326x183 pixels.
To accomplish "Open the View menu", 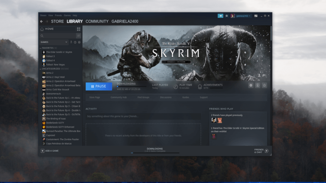I will click(x=51, y=15).
